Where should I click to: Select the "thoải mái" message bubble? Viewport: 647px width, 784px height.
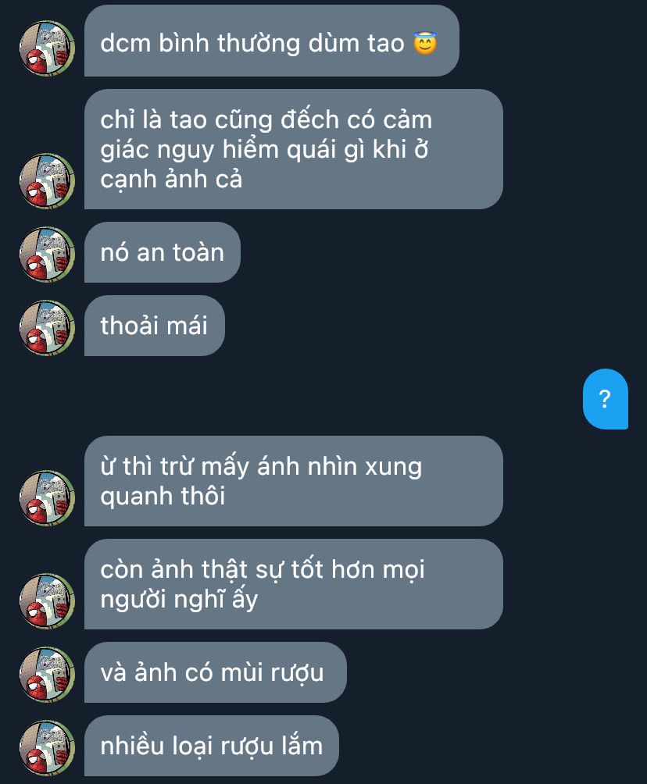(154, 326)
